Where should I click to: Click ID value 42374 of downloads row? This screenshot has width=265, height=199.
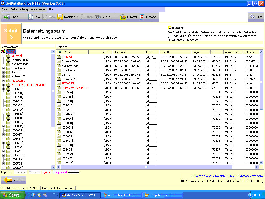[x=216, y=70]
